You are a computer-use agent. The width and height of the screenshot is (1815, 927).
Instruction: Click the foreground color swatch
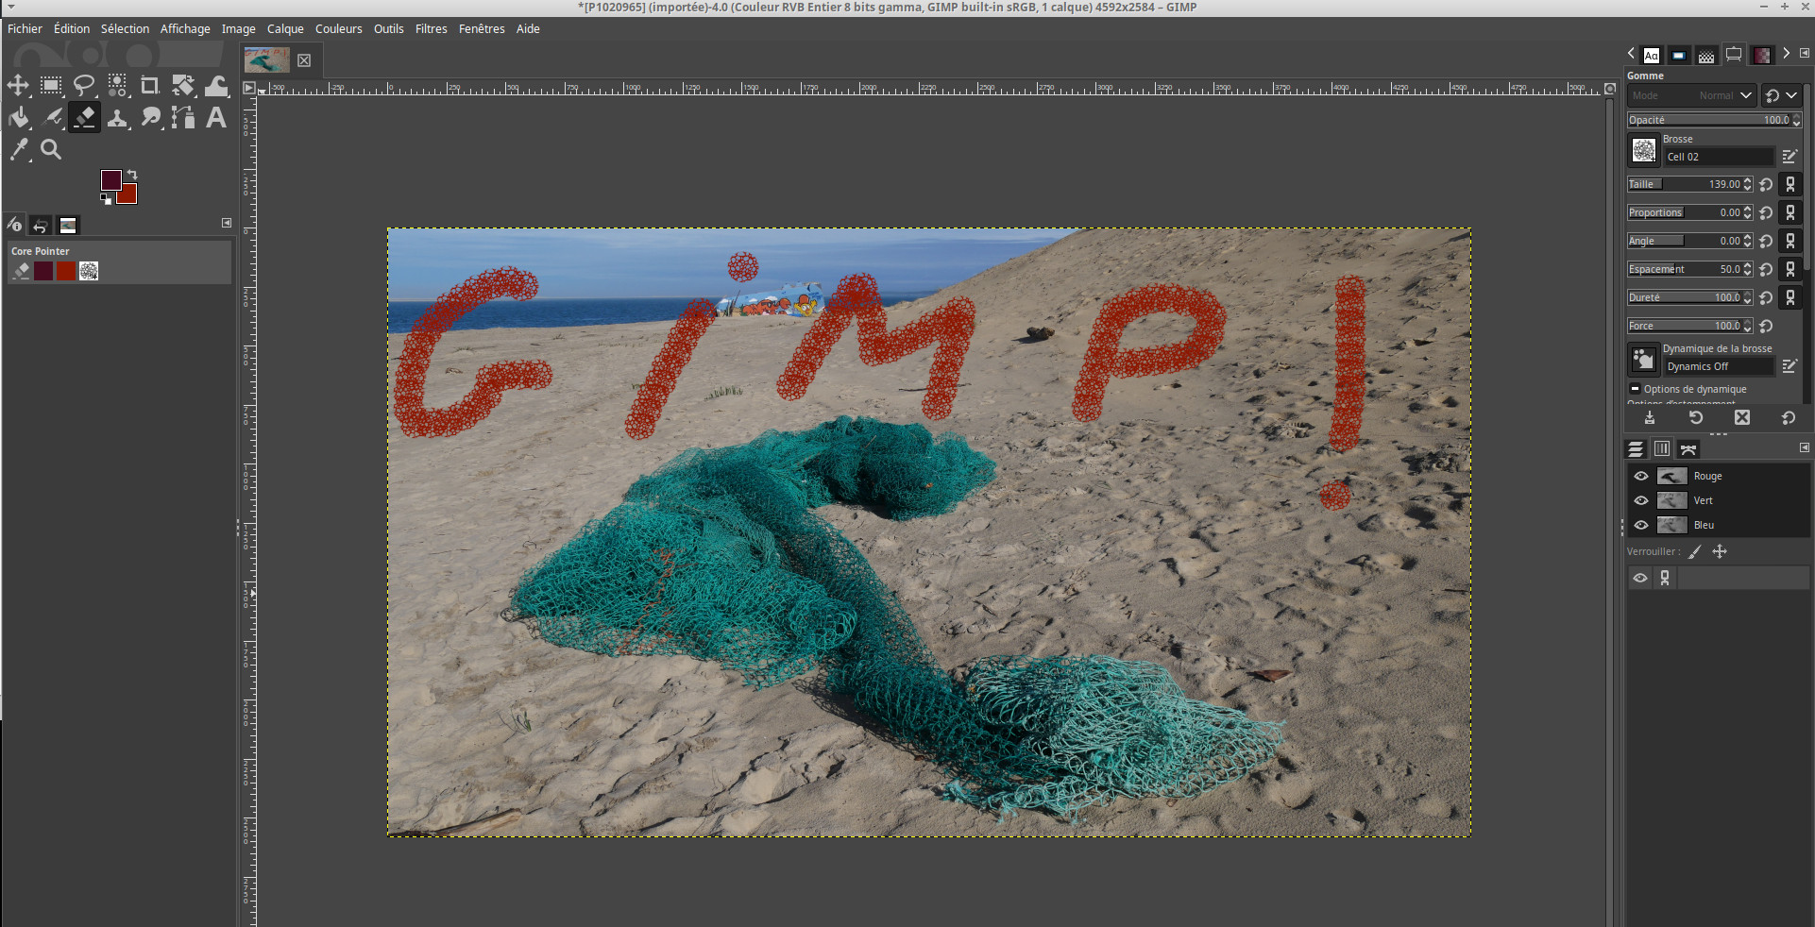(110, 179)
